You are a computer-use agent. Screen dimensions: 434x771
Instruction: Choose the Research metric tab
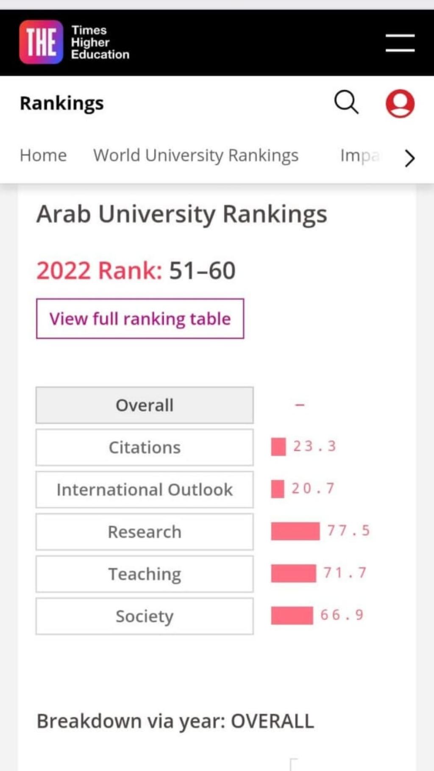tap(145, 532)
